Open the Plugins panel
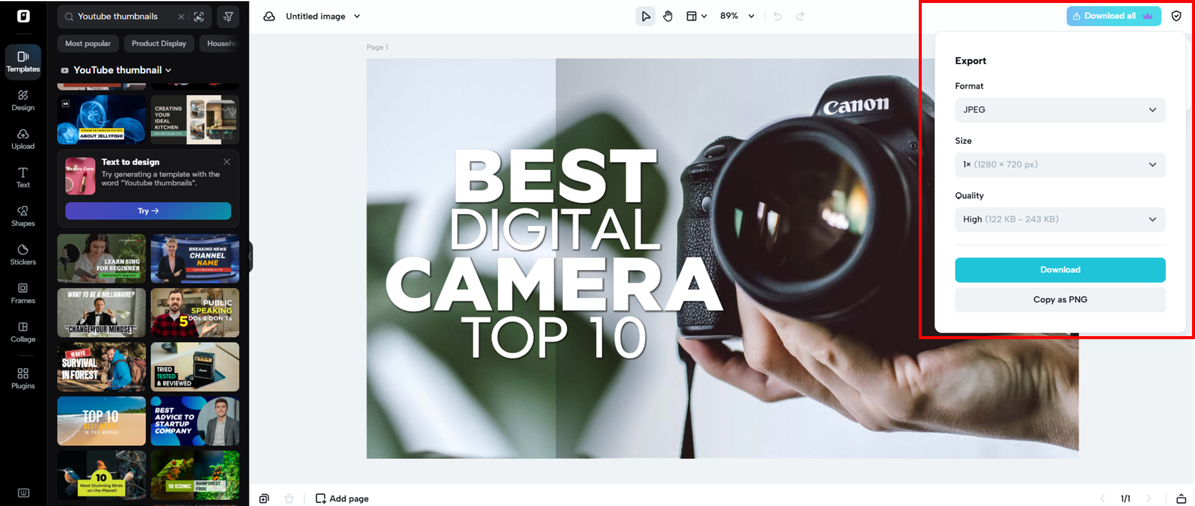The height and width of the screenshot is (506, 1195). coord(23,378)
